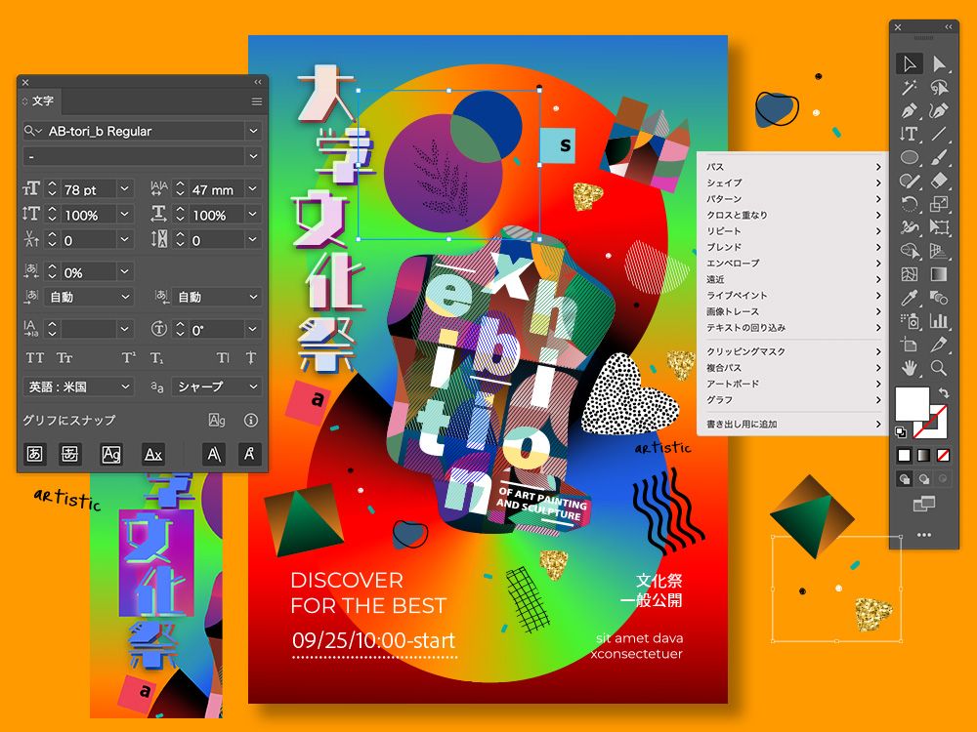Select the Gradient tool
Image resolution: width=977 pixels, height=732 pixels.
point(938,274)
